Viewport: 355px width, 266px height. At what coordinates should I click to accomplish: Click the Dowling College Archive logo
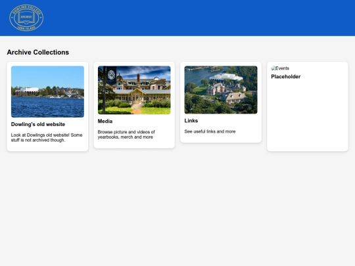tap(26, 18)
